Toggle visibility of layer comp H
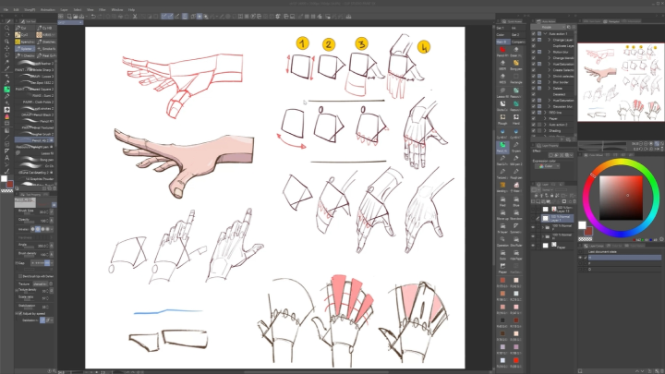 (581, 258)
